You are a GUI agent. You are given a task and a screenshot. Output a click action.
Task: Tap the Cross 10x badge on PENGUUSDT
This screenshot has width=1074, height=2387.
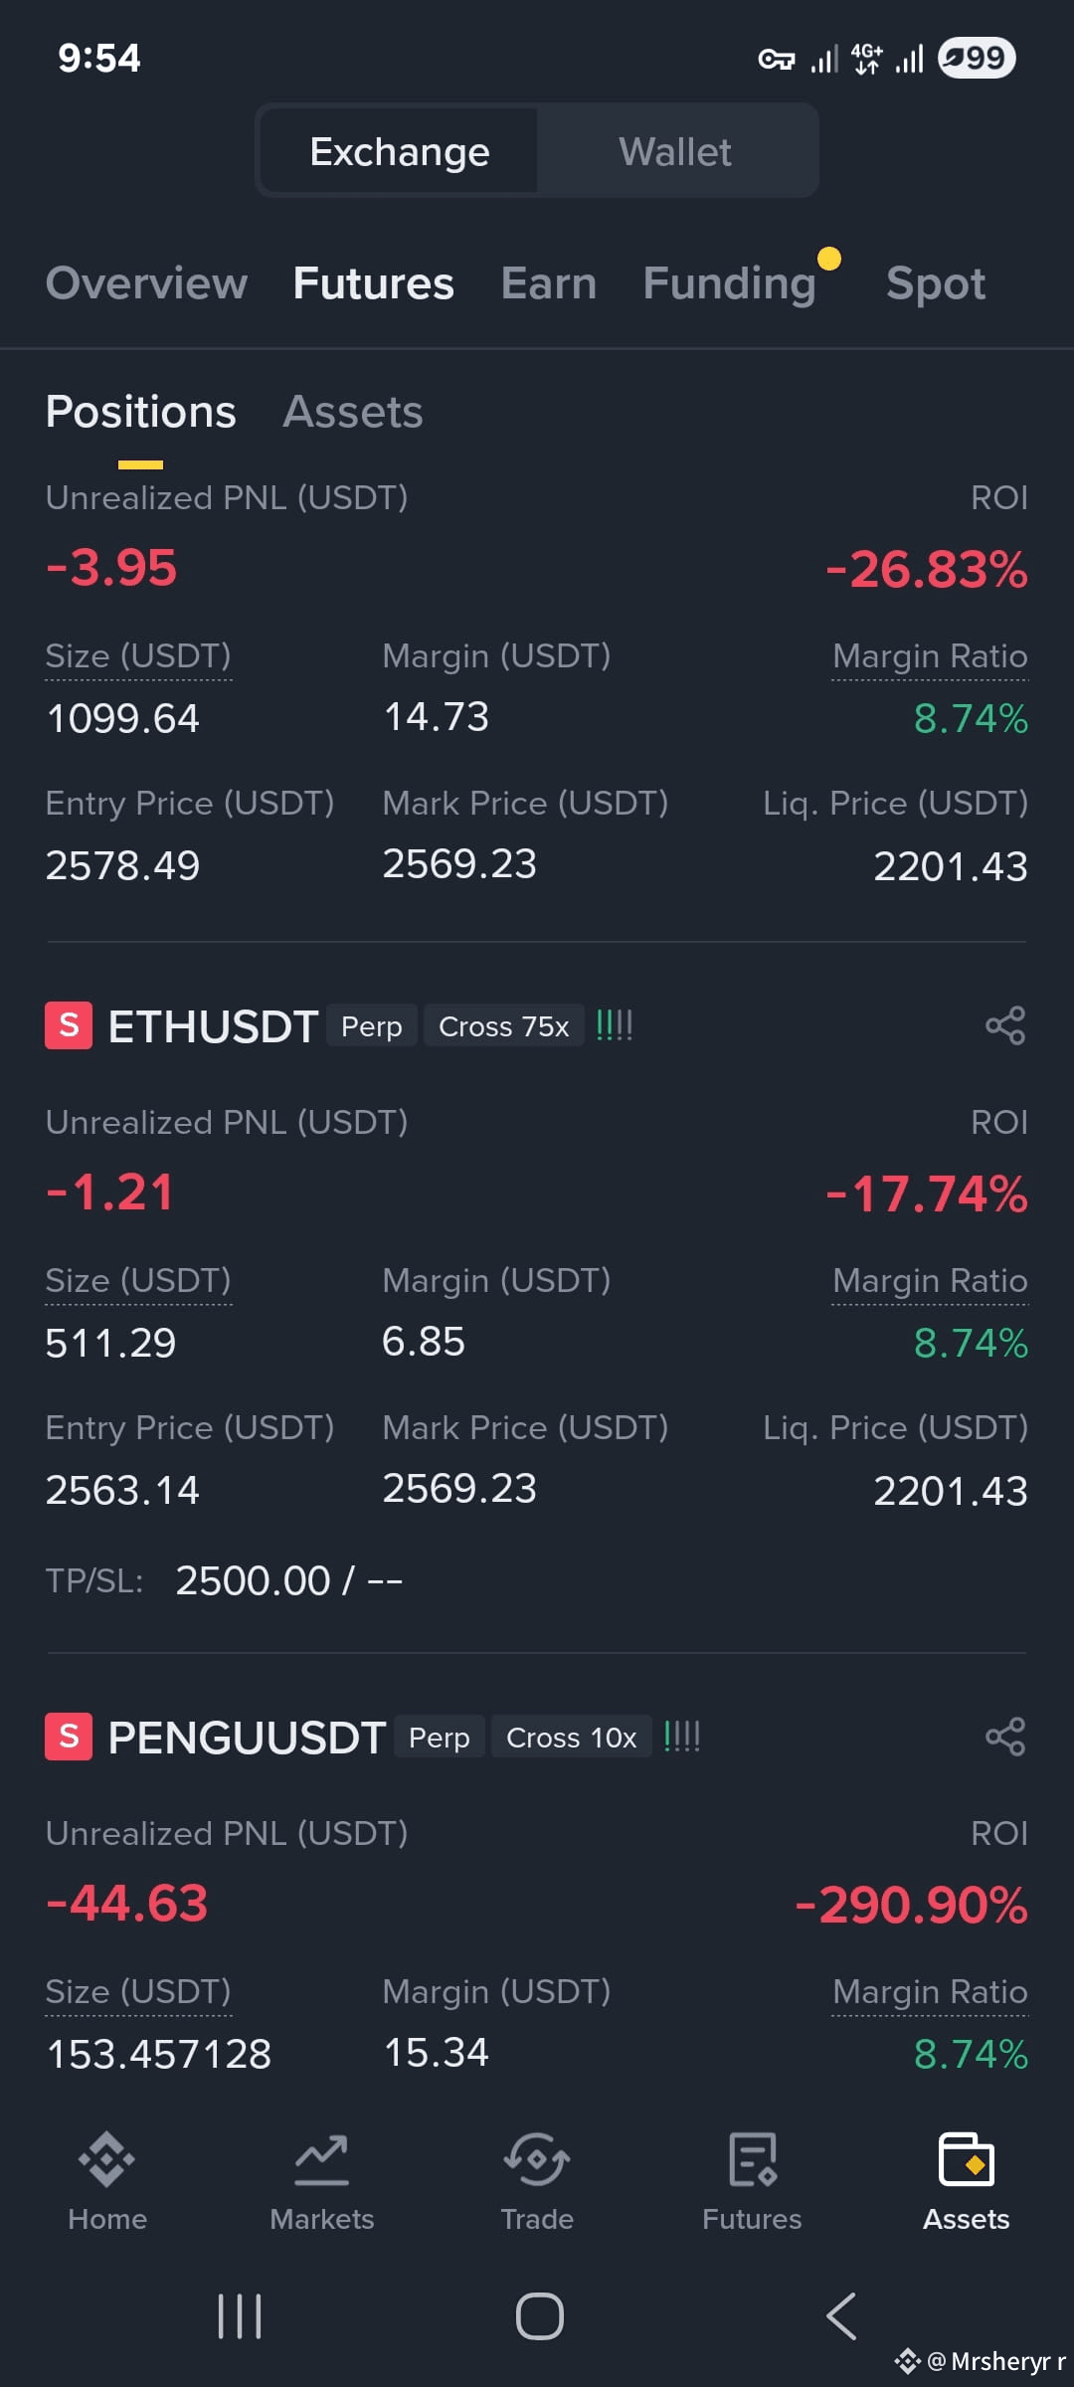point(572,1737)
